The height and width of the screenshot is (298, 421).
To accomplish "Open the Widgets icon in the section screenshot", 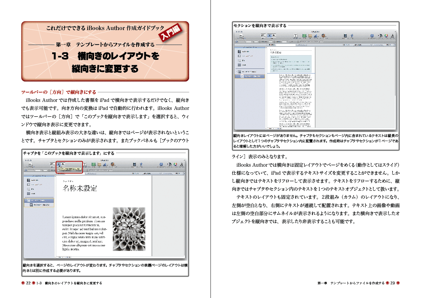I will click(324, 35).
